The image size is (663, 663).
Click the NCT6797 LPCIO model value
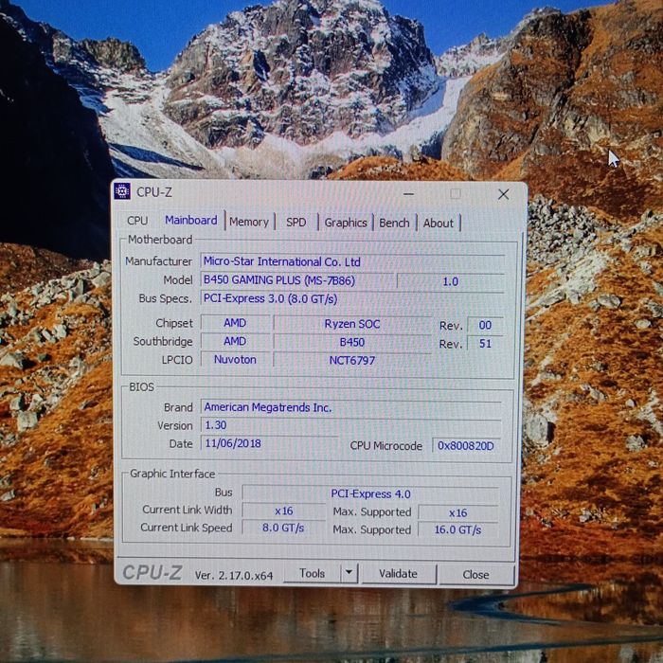(x=352, y=360)
